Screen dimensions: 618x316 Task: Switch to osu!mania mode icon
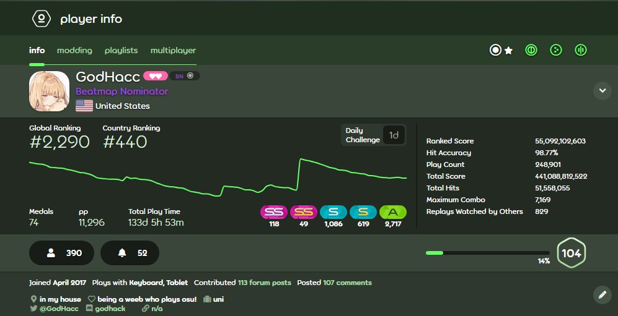pos(581,50)
